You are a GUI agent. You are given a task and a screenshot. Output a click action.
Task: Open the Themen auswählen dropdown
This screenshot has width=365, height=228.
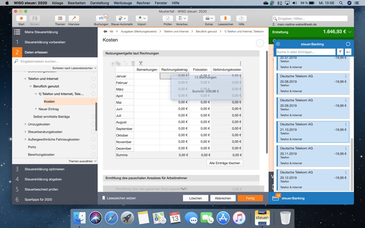(x=83, y=161)
